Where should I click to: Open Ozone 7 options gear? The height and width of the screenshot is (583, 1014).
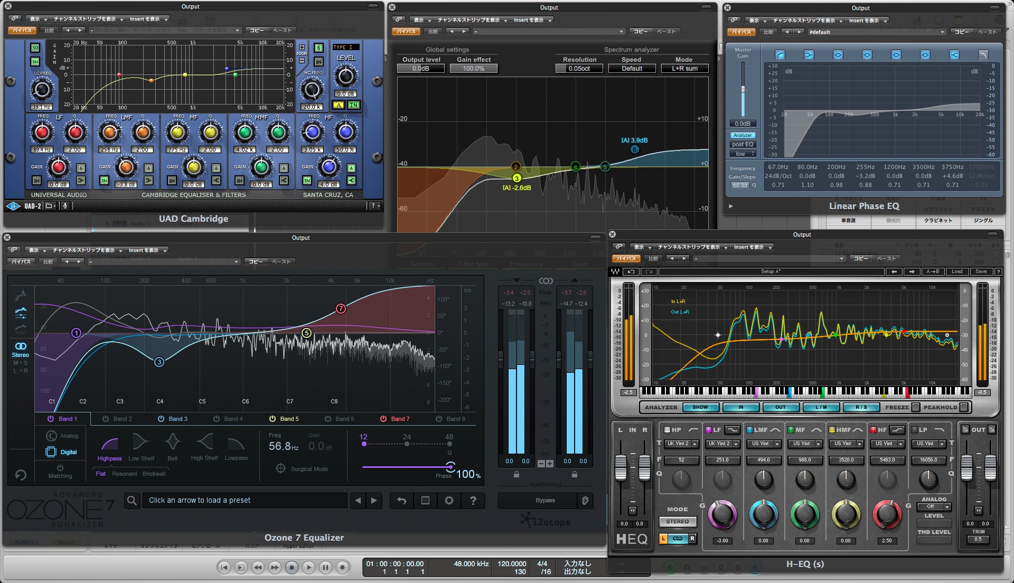coord(449,501)
